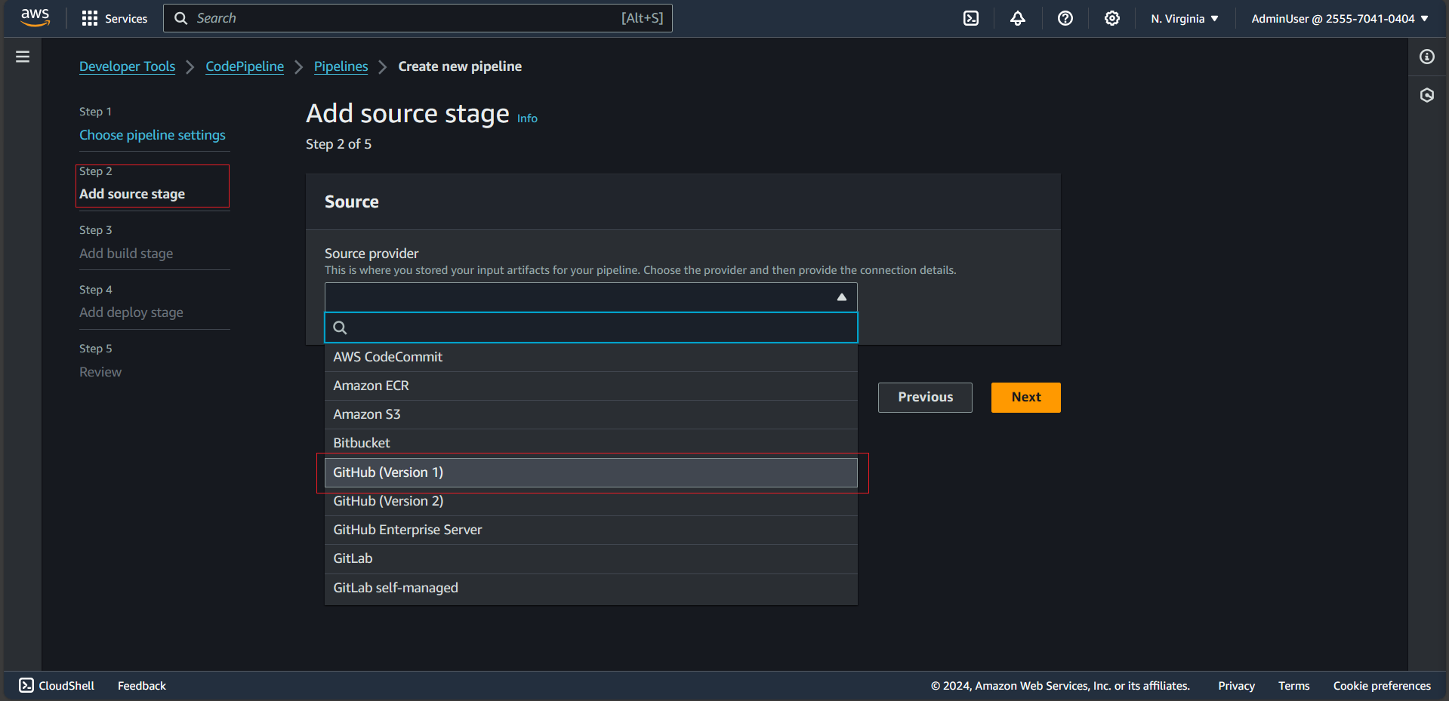Viewport: 1449px width, 701px height.
Task: Click the CloudShell footer icon
Action: [x=26, y=685]
